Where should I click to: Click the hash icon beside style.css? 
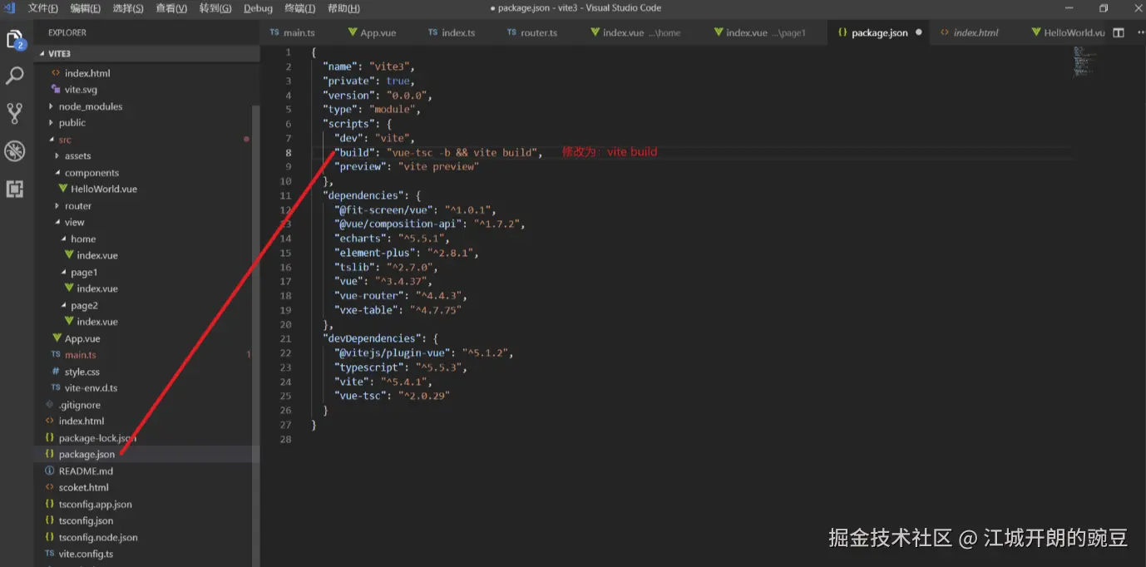[56, 372]
